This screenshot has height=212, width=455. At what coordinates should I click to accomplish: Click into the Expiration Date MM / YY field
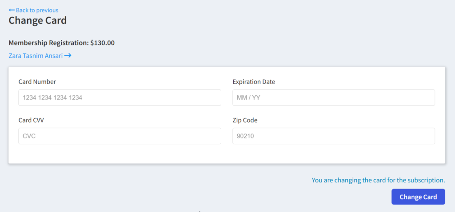(x=333, y=97)
